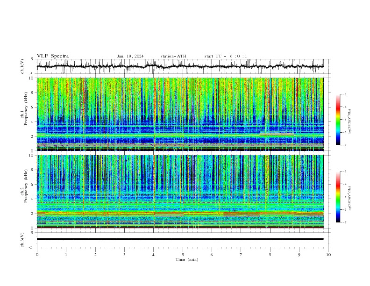The height and width of the screenshot is (286, 370).
Task: Click the "Time (min)" axis label
Action: 187,259
